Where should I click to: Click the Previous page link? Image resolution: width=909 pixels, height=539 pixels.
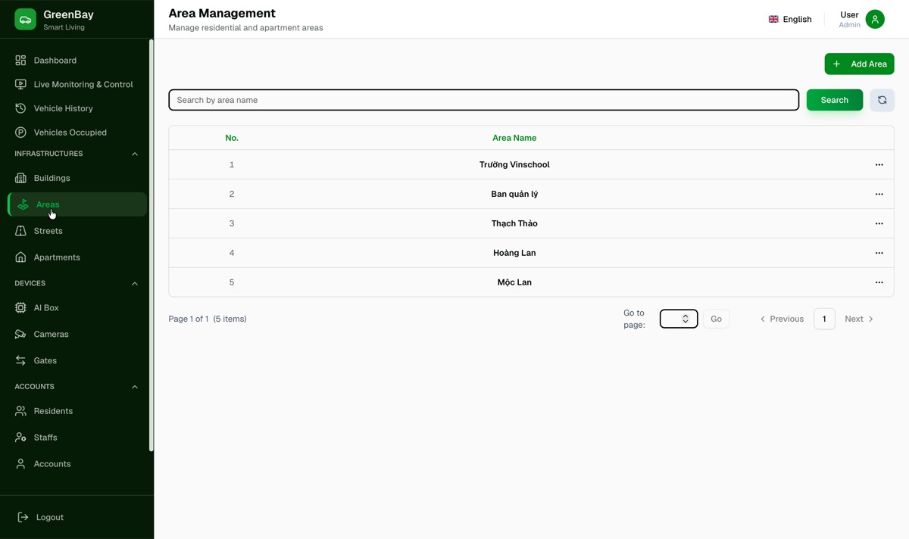[x=782, y=319]
